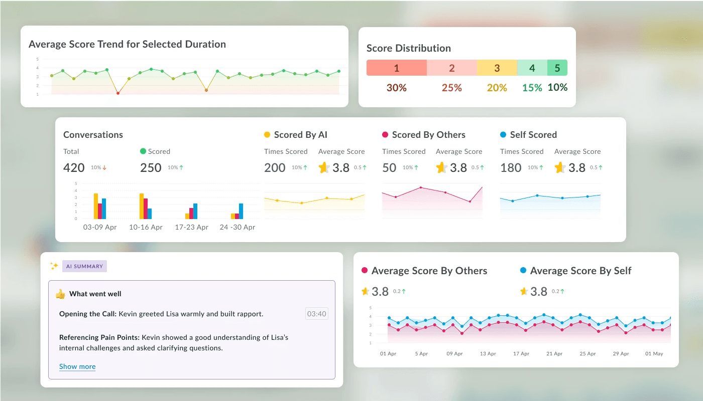Click the 20% value in Score Distribution
Screen dimensions: 703x401
tap(497, 88)
